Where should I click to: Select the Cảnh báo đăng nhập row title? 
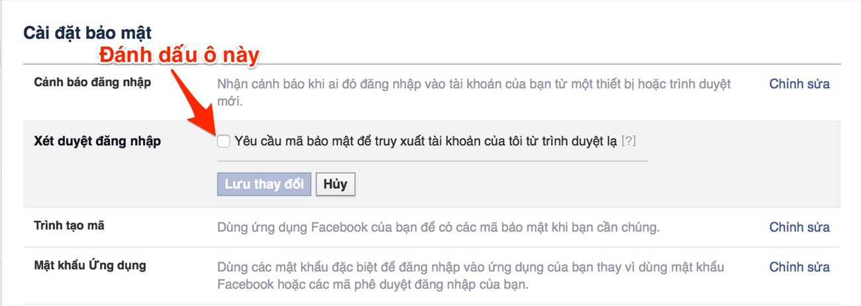pyautogui.click(x=93, y=83)
